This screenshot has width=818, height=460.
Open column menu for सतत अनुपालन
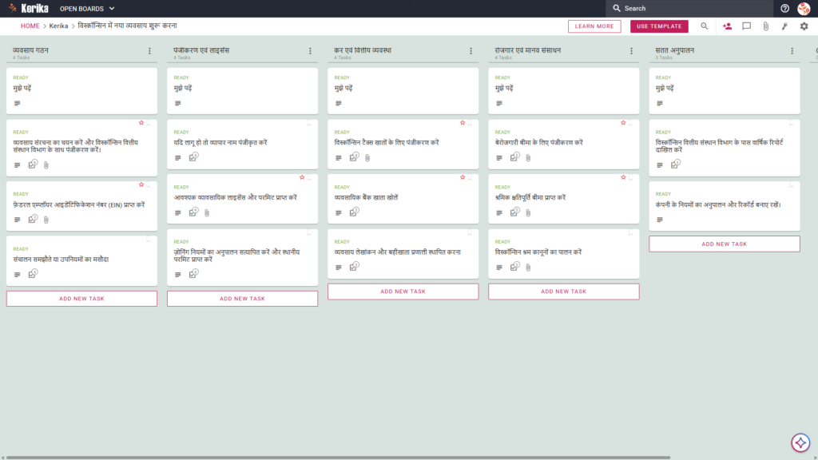[792, 51]
